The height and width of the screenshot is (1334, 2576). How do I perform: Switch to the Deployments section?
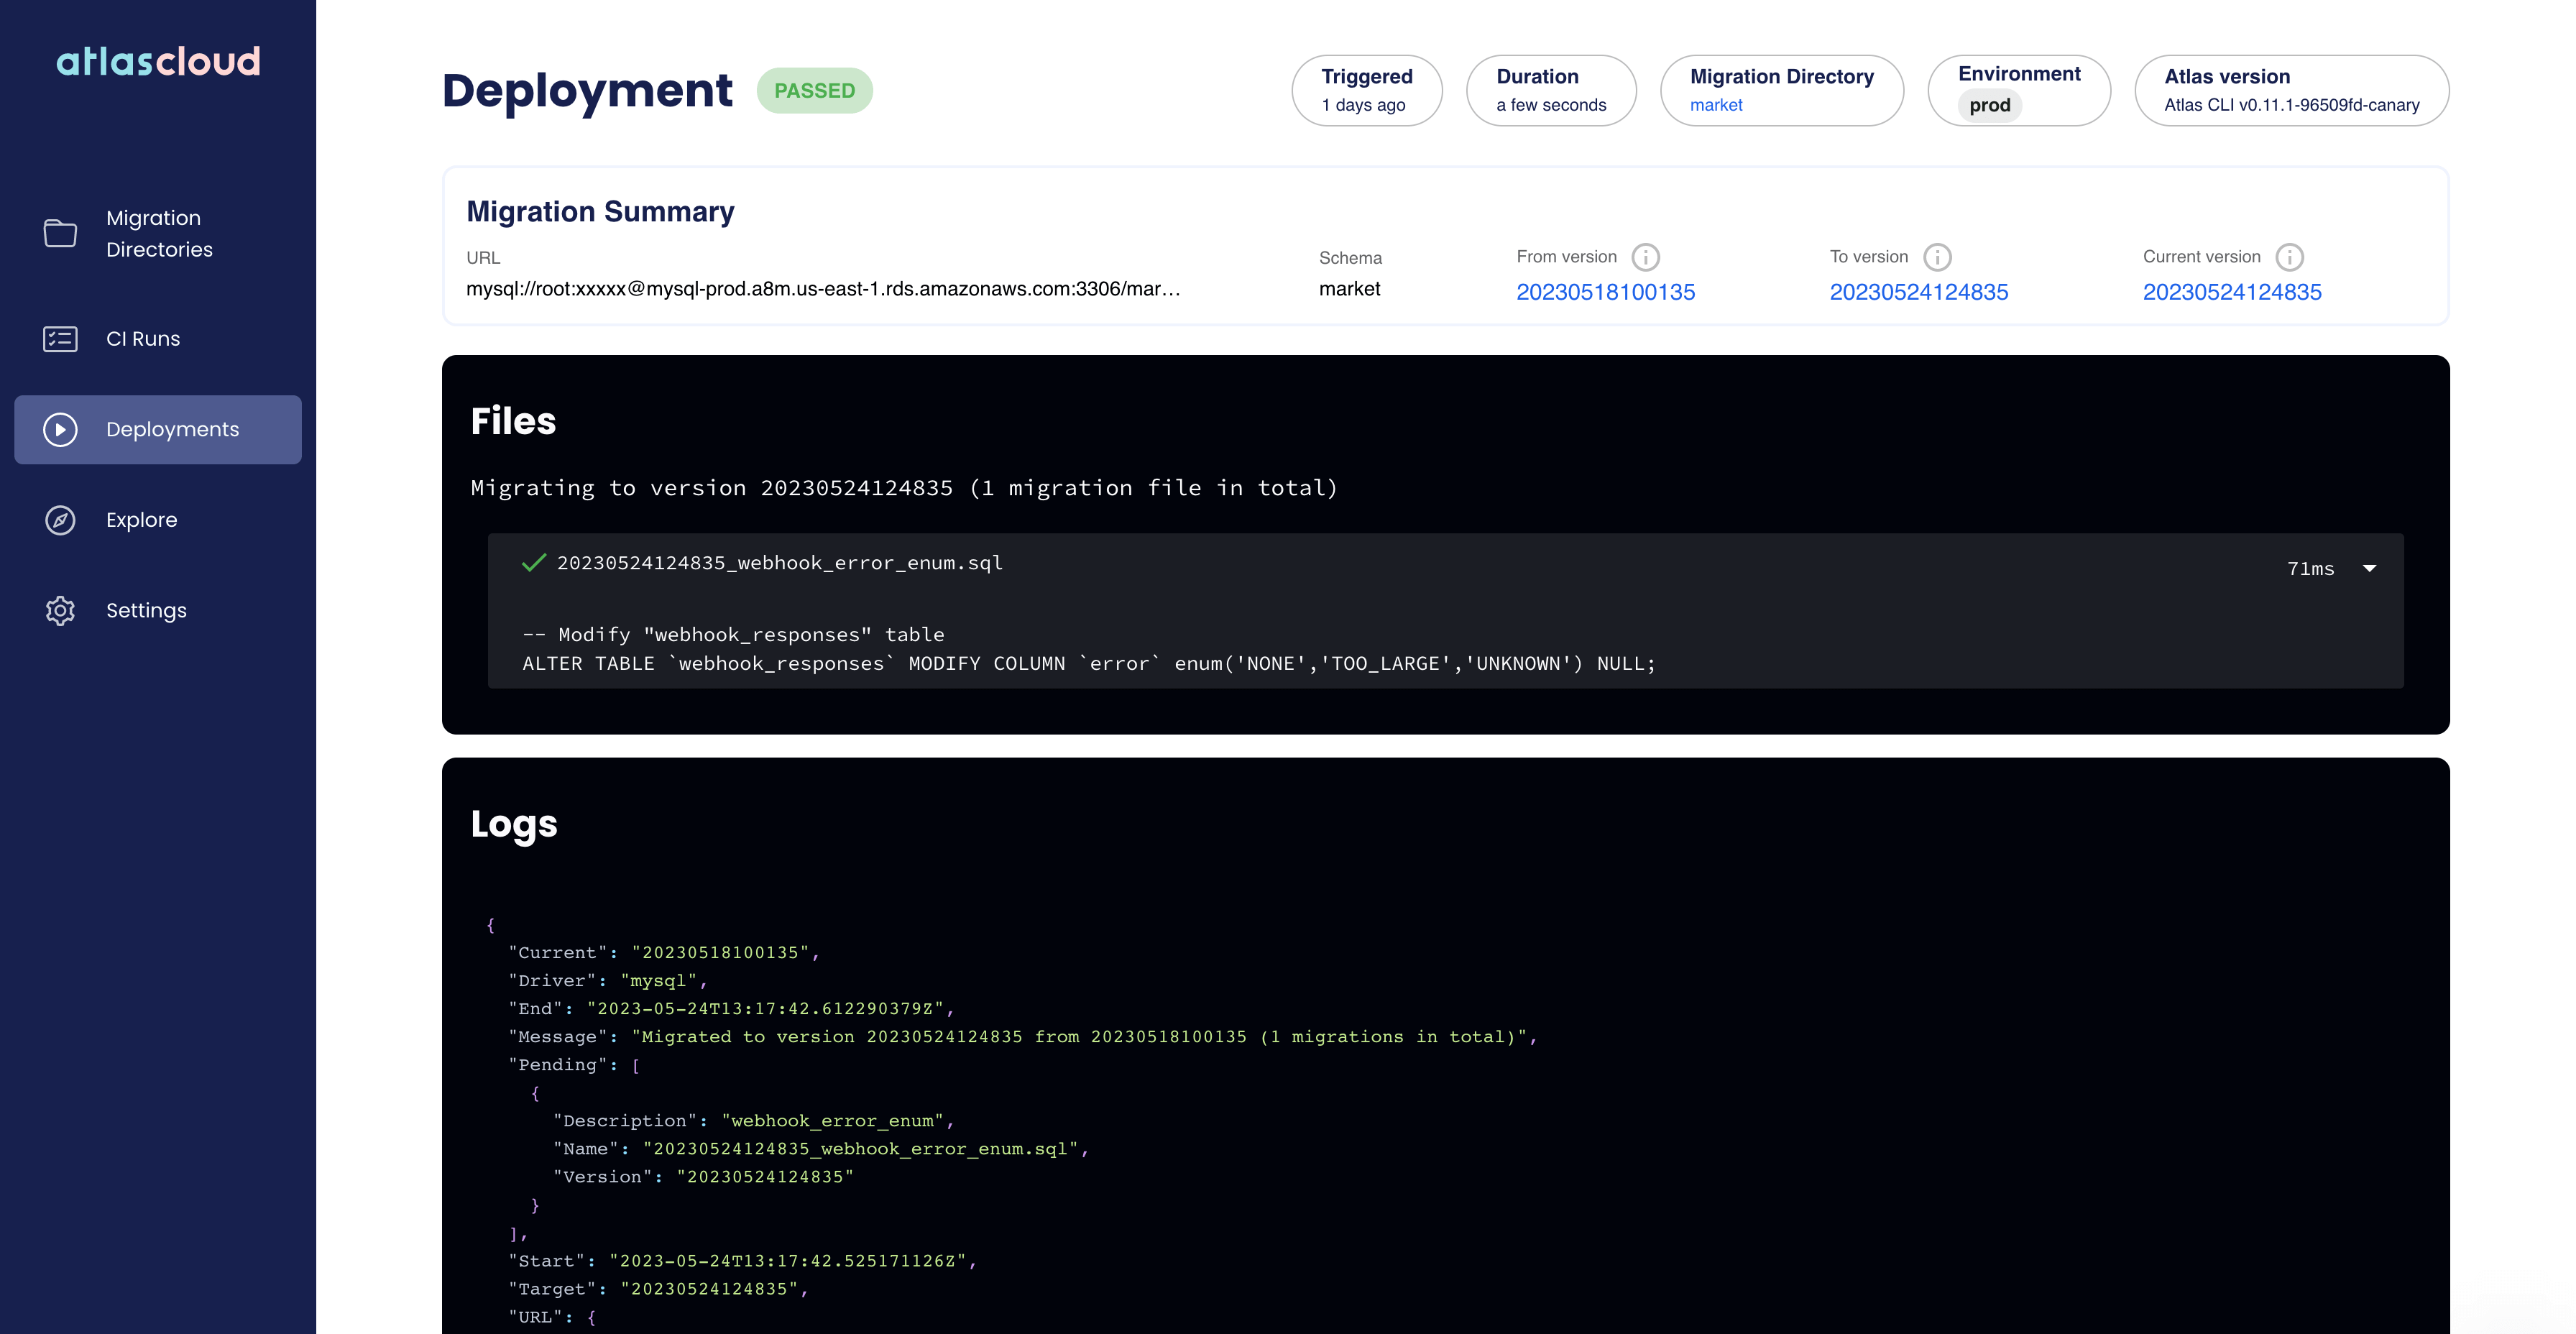point(172,429)
